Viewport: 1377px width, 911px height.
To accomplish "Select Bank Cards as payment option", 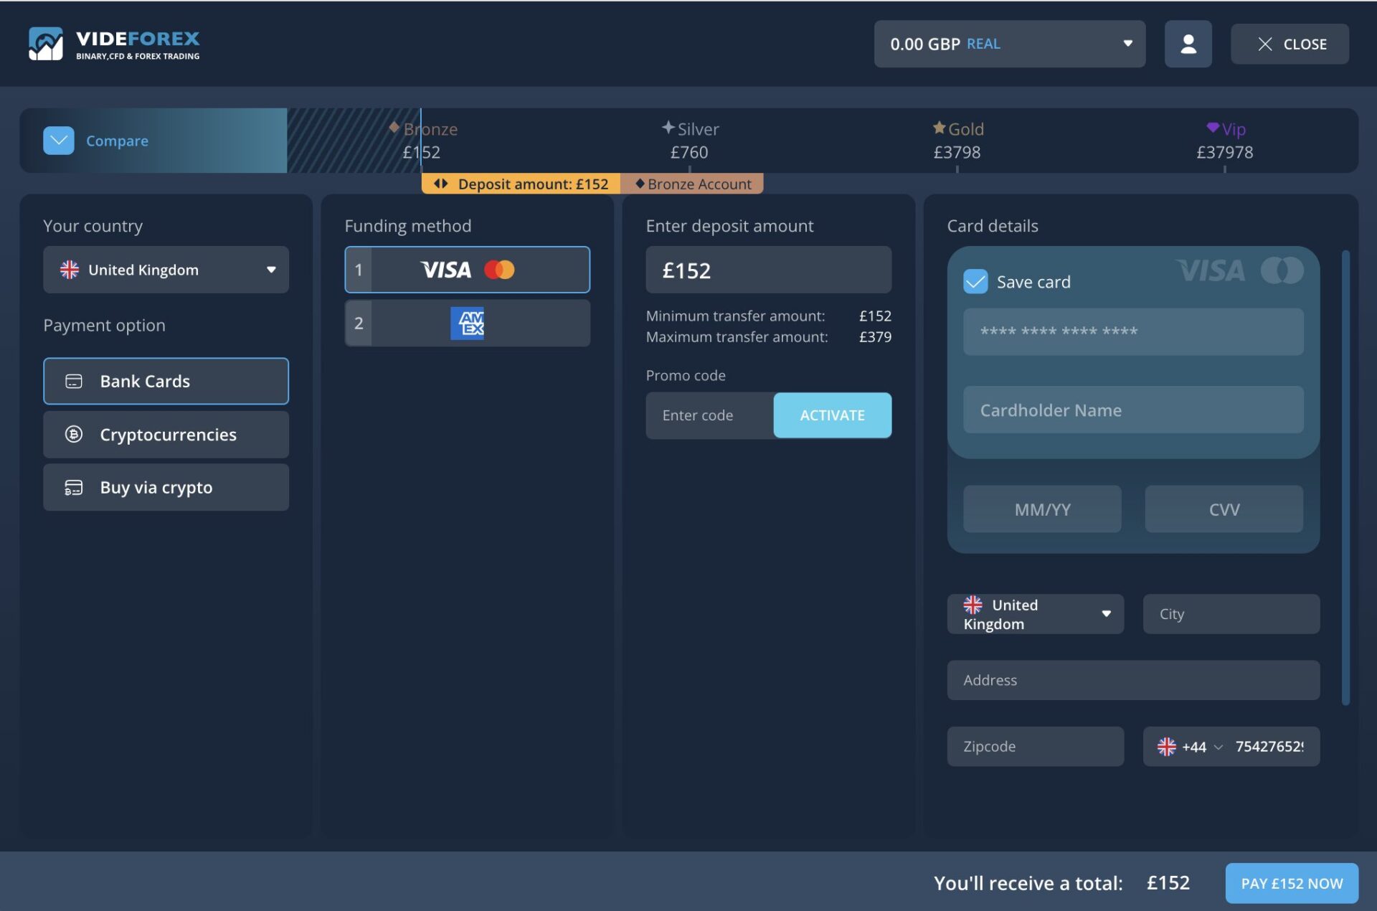I will coord(166,381).
